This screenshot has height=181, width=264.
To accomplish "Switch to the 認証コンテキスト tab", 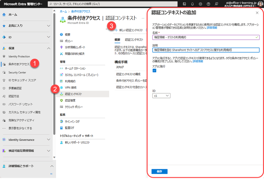I will [134, 40].
